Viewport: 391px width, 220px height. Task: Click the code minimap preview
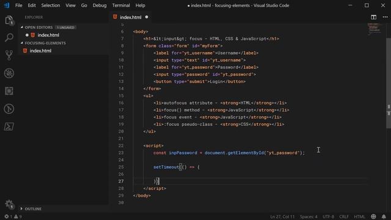click(374, 28)
